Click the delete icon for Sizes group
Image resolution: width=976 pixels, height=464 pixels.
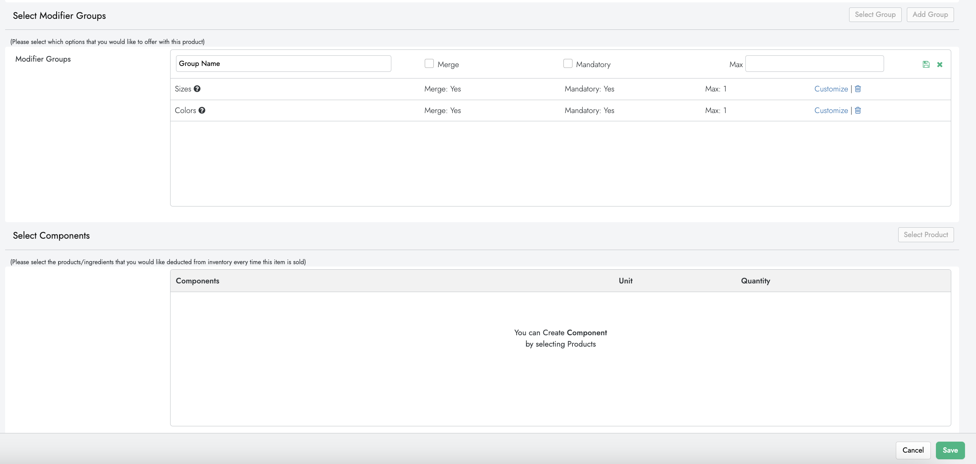point(858,88)
